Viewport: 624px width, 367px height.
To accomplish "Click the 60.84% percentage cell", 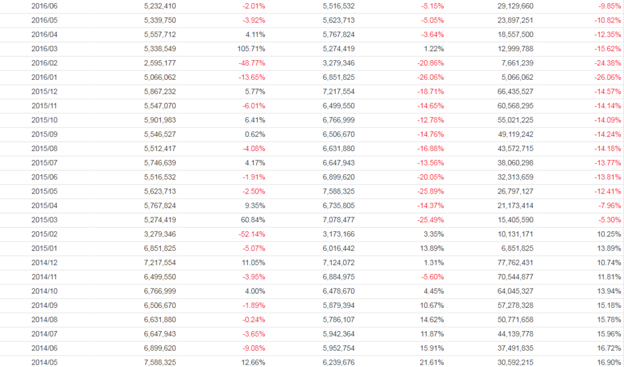I will (x=253, y=220).
